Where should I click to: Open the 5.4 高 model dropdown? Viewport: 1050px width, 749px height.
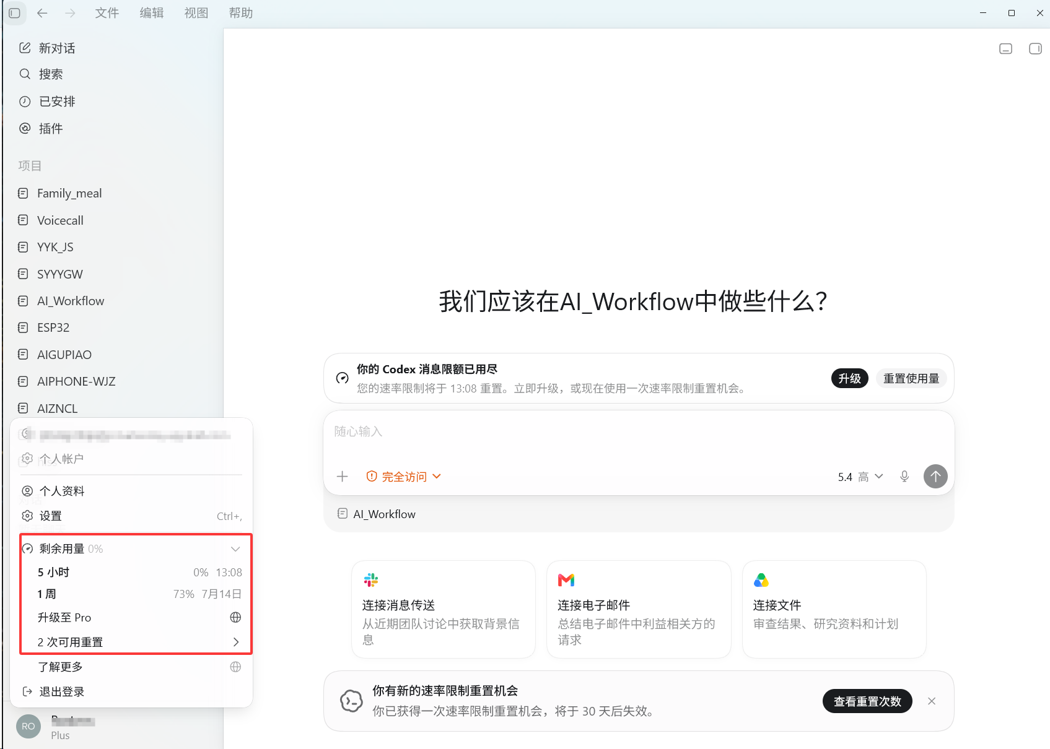(x=860, y=477)
